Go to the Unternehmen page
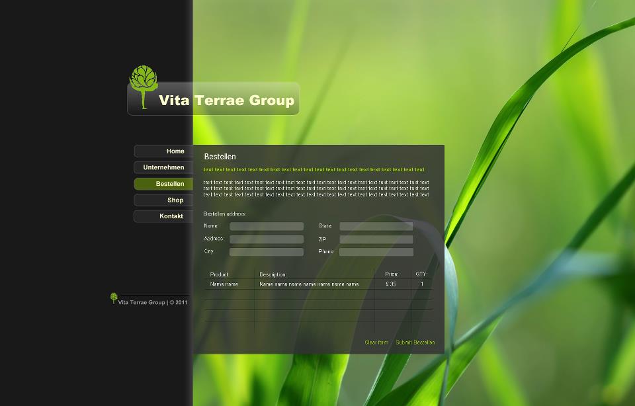Image resolution: width=635 pixels, height=406 pixels. pyautogui.click(x=163, y=167)
